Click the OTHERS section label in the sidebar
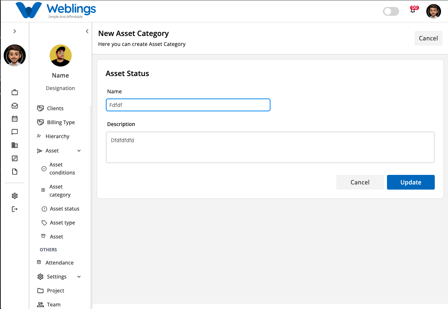 click(x=49, y=250)
